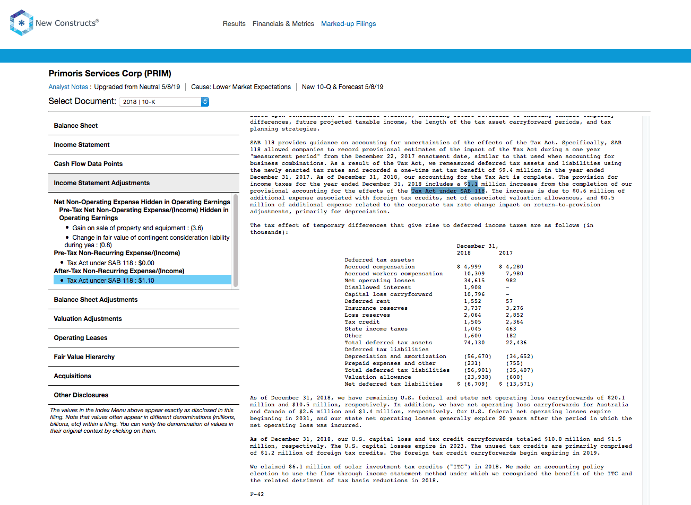Expand the Other Disclosures section

(144, 395)
